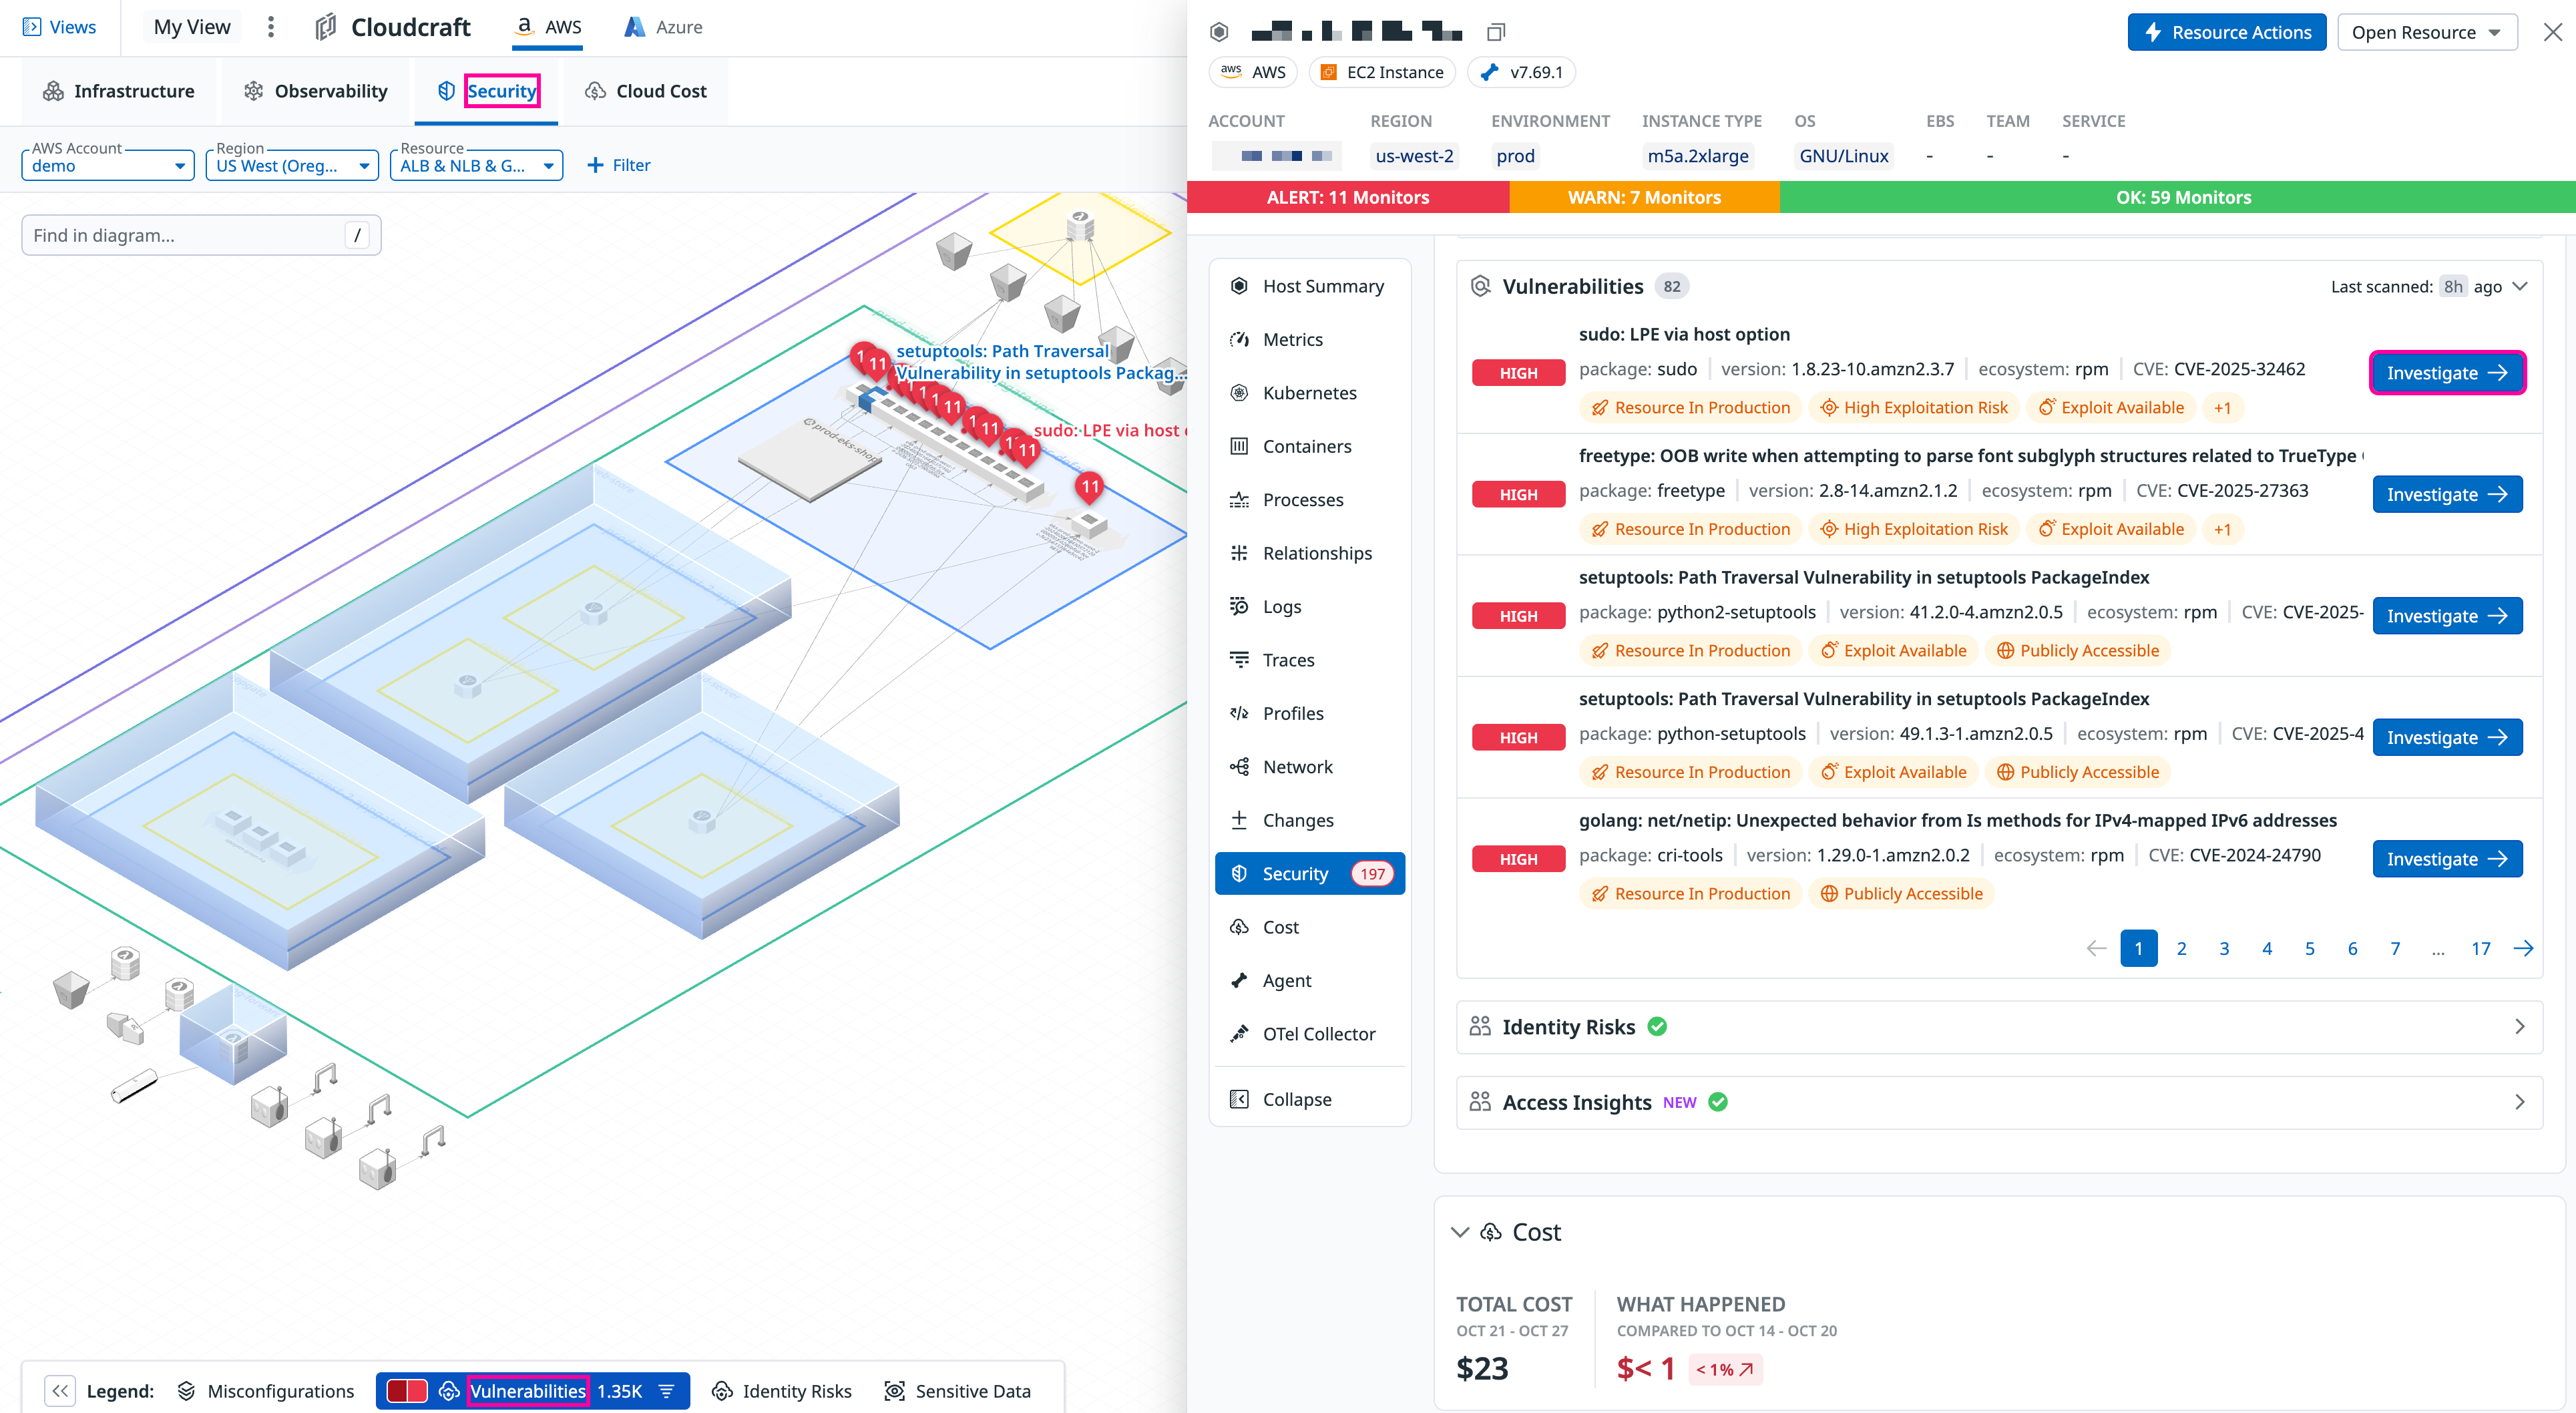The image size is (2576, 1413).
Task: Click the red Vulnerabilities color swatch
Action: click(407, 1391)
